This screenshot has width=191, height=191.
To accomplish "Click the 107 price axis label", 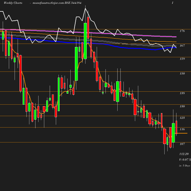I will click(x=182, y=144).
